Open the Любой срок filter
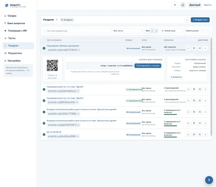The height and width of the screenshot is (187, 216). (171, 31)
